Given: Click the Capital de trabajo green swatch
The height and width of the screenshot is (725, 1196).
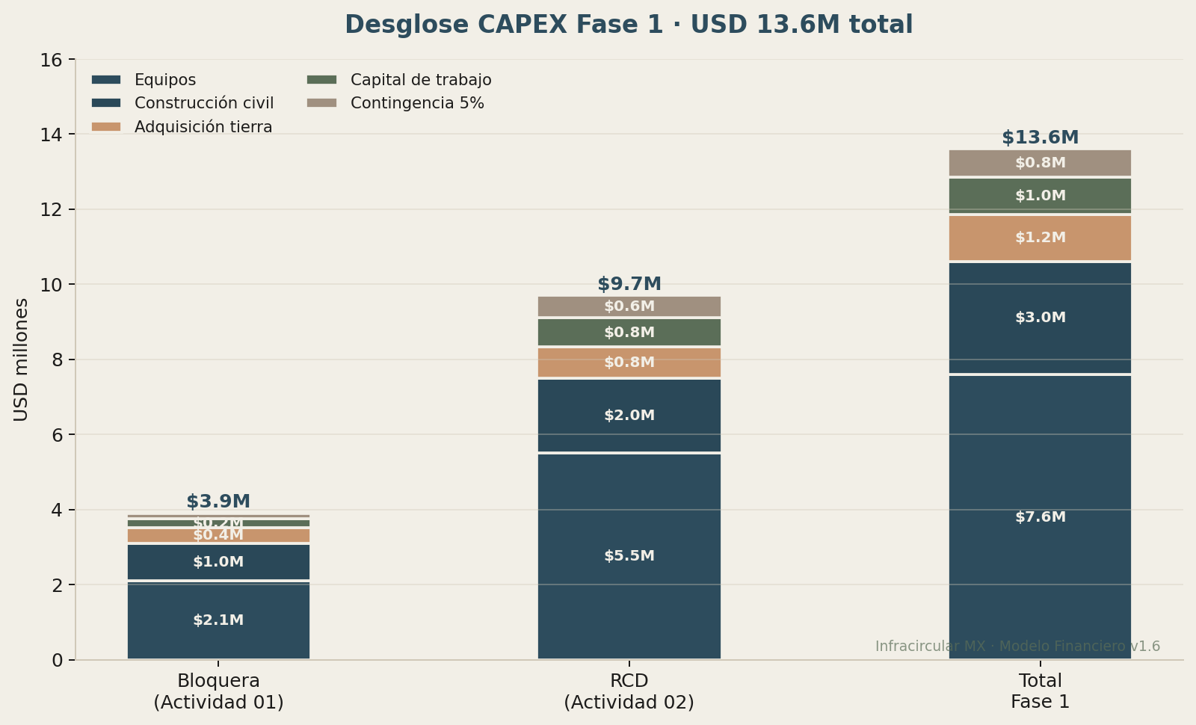Looking at the screenshot, I should (322, 79).
